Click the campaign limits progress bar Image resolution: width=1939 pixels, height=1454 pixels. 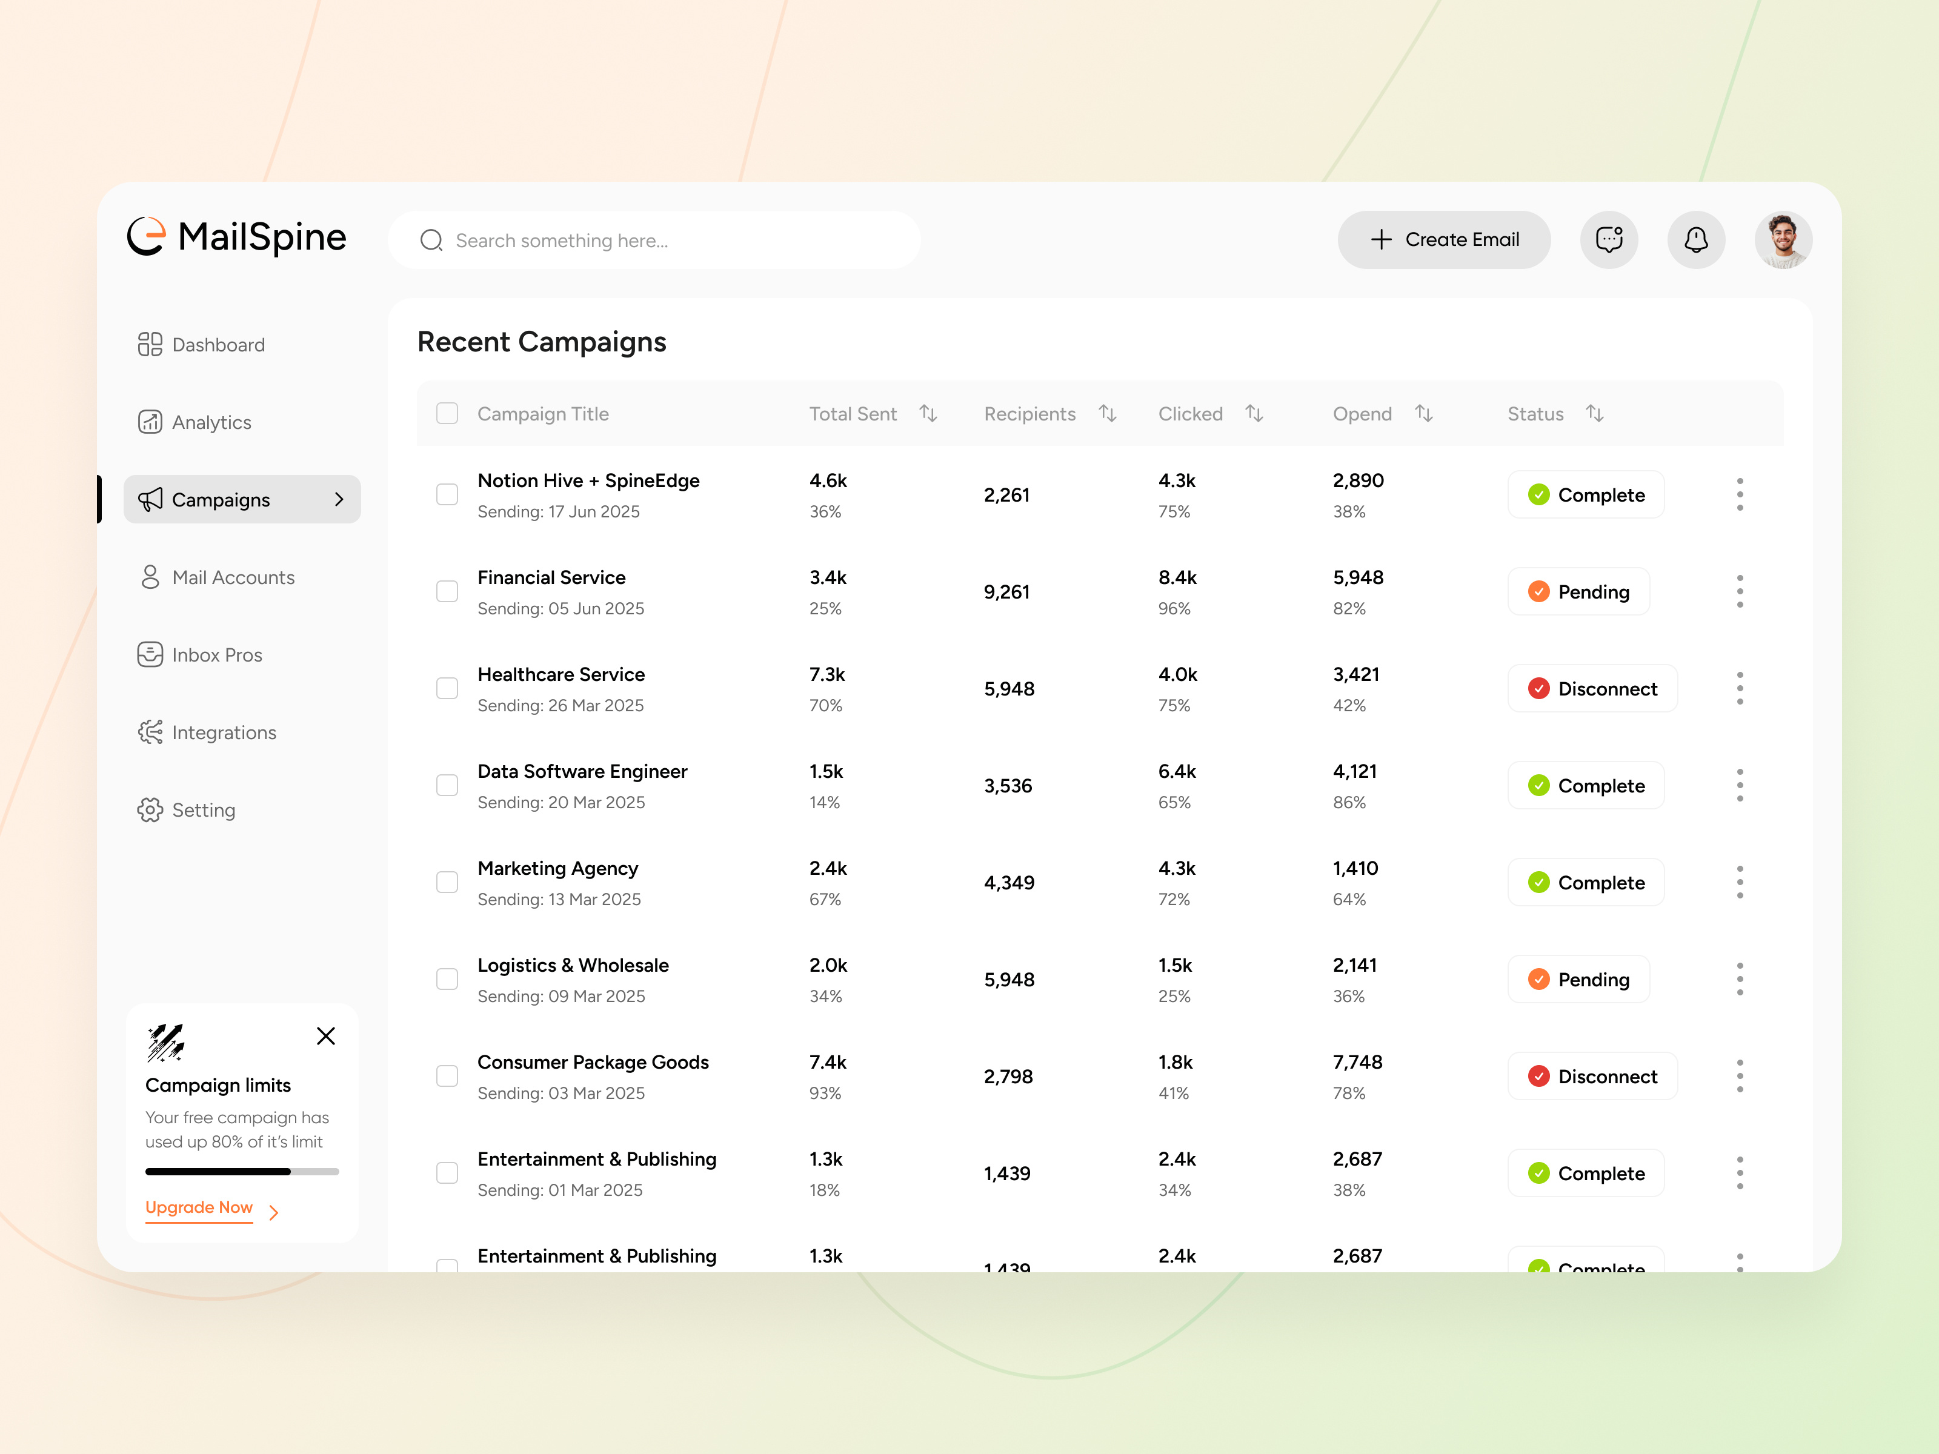point(242,1171)
